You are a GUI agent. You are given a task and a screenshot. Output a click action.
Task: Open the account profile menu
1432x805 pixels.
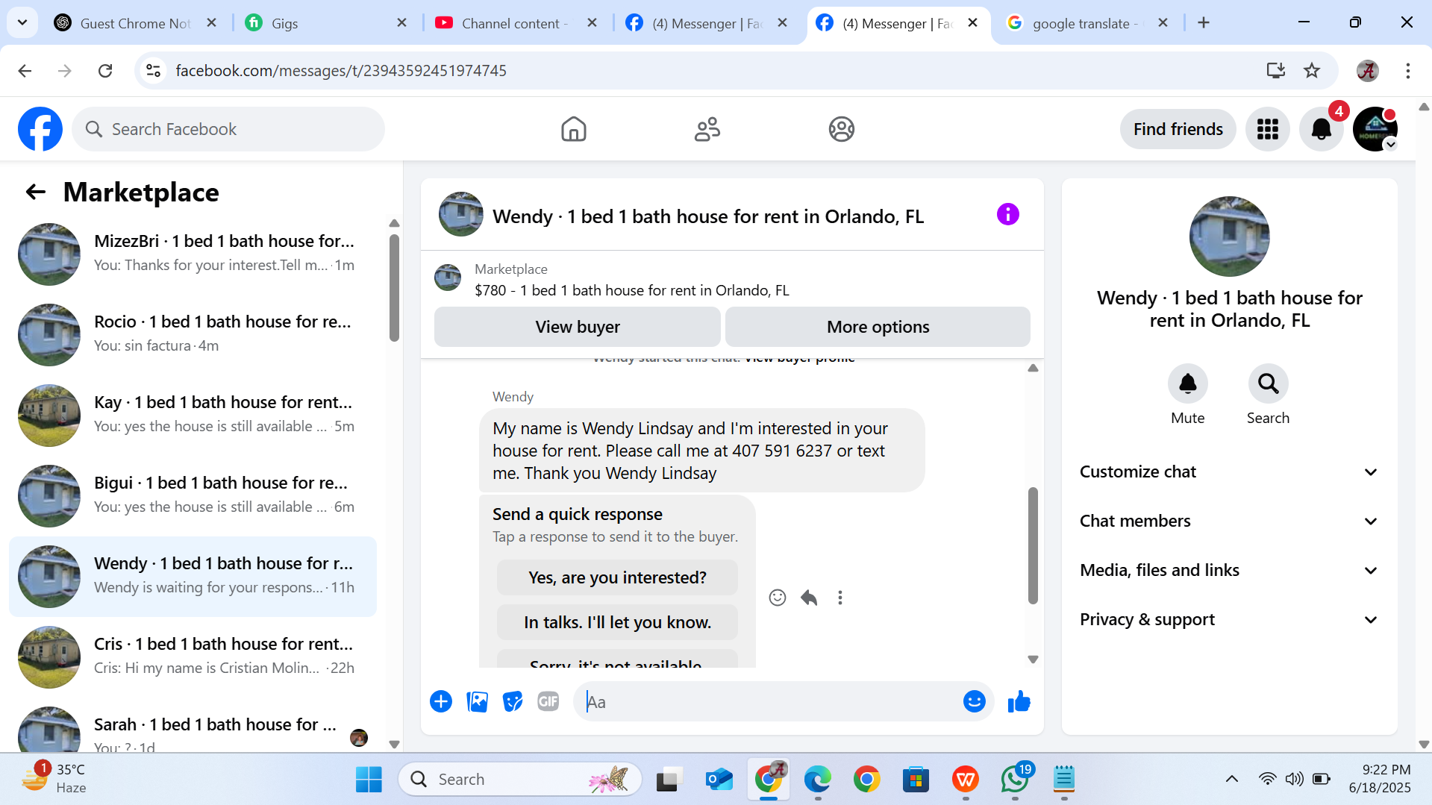coord(1375,129)
